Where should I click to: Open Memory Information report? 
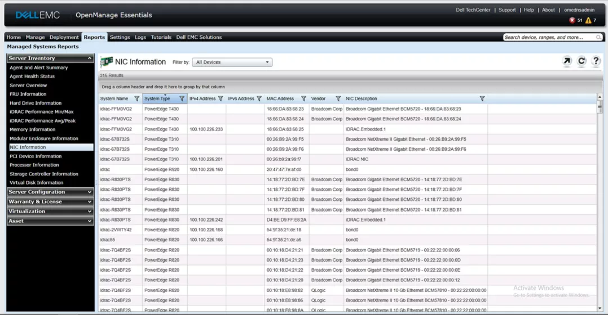click(33, 129)
